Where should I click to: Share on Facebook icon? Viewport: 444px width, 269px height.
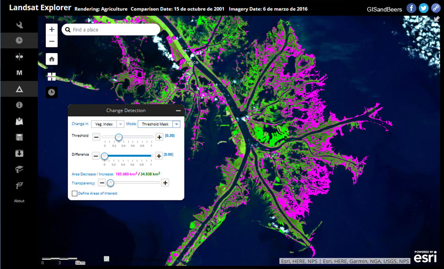(x=412, y=8)
